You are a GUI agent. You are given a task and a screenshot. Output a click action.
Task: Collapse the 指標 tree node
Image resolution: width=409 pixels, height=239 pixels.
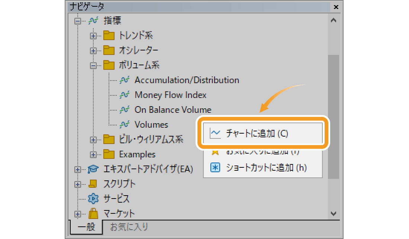(x=77, y=21)
